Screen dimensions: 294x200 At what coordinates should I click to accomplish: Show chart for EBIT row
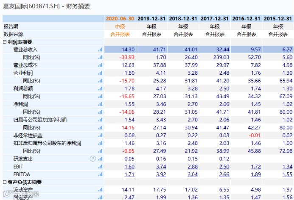(x=100, y=167)
